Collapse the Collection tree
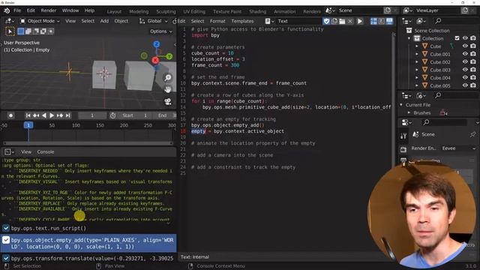 [409, 38]
